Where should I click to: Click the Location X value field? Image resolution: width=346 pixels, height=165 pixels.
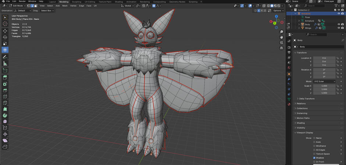click(x=324, y=58)
